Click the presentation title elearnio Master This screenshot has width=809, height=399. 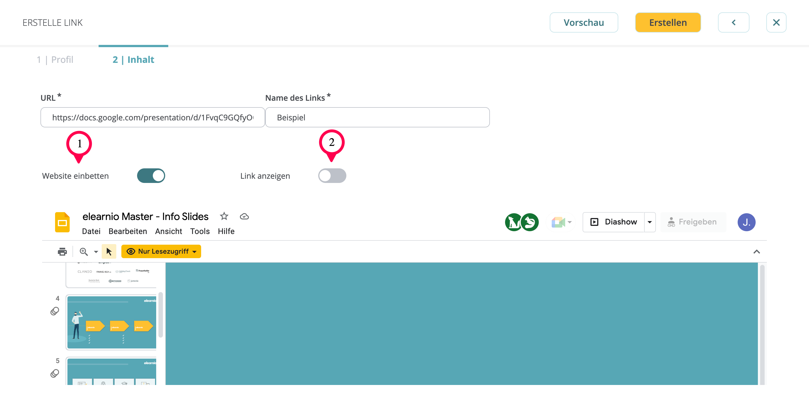146,216
